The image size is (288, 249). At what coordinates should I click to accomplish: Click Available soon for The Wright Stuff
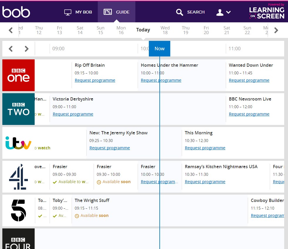pos(92,215)
